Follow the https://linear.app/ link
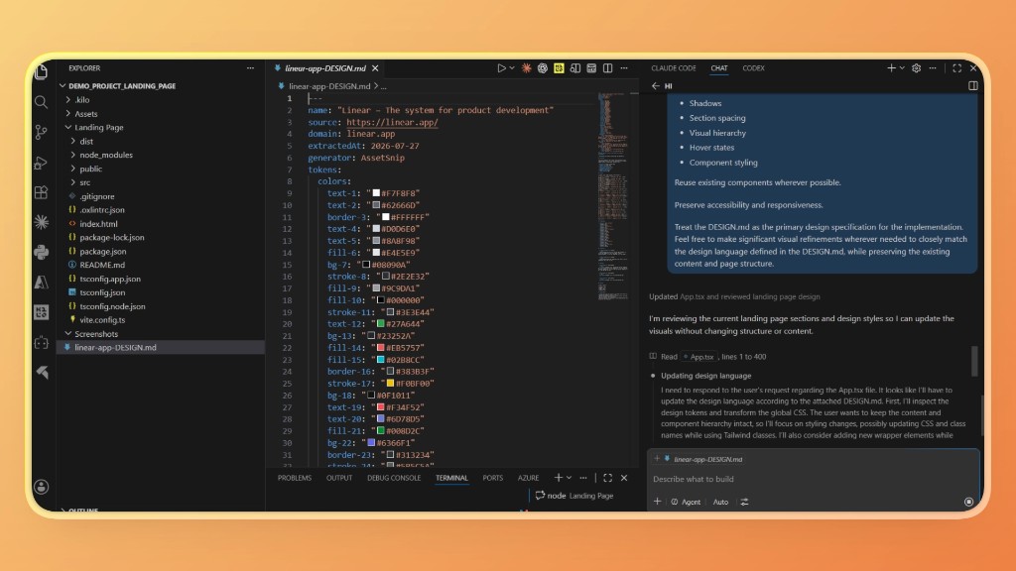This screenshot has height=571, width=1016. [x=392, y=122]
